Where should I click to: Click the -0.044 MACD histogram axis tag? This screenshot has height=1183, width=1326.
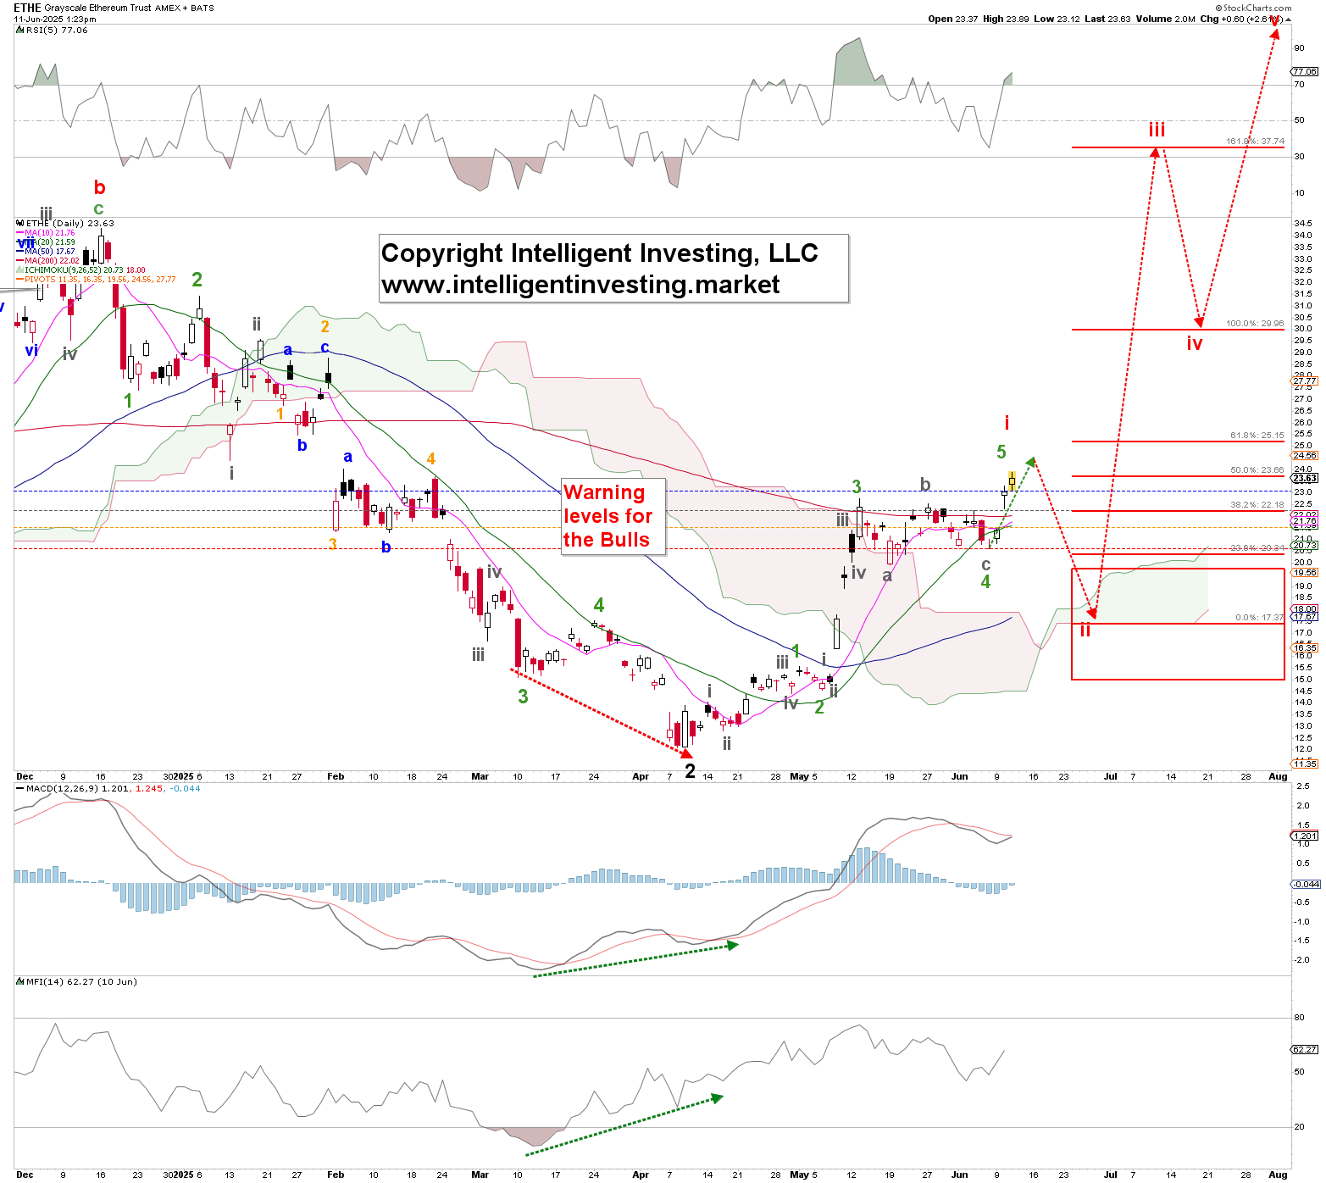point(1306,885)
